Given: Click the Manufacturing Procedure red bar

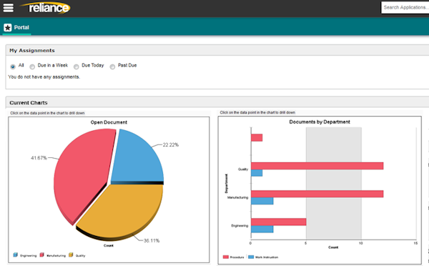Looking at the screenshot, I should [x=317, y=194].
